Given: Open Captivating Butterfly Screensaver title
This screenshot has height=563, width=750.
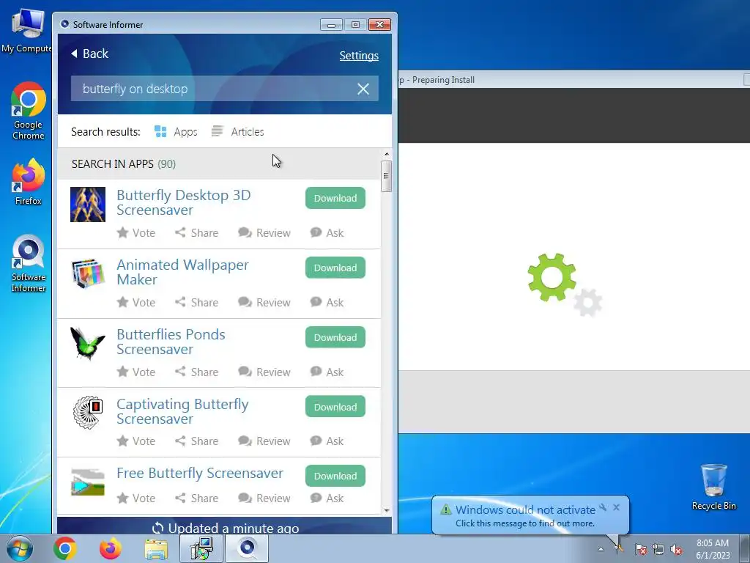Looking at the screenshot, I should 182,411.
